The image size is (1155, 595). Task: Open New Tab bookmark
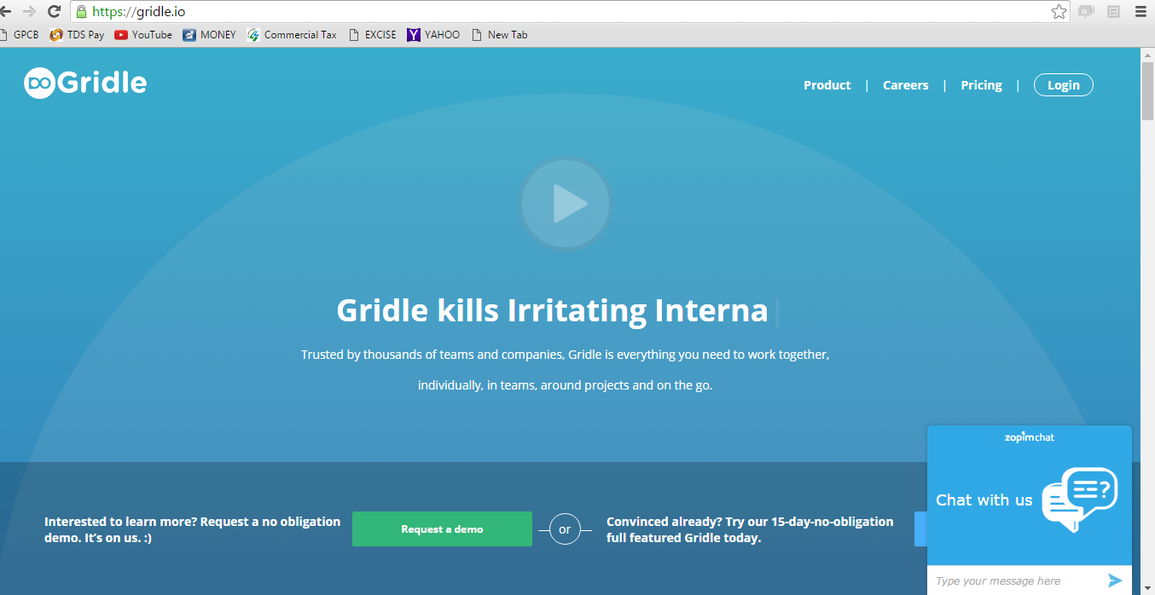pos(499,35)
